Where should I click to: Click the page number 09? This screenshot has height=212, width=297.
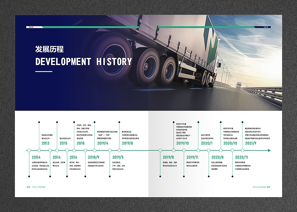click(x=268, y=187)
